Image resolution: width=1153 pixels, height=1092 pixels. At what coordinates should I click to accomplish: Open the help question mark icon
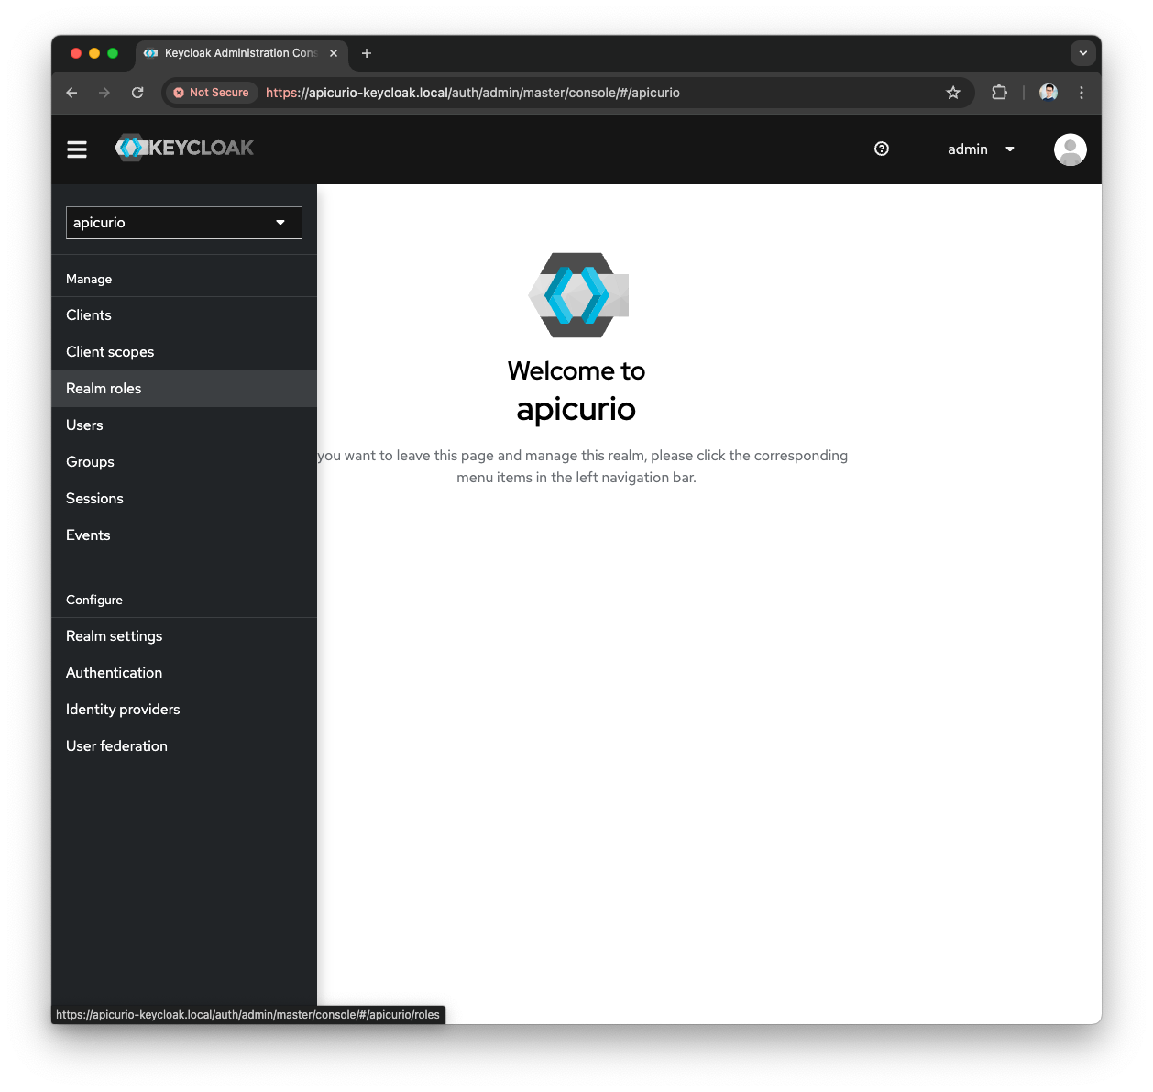[882, 149]
